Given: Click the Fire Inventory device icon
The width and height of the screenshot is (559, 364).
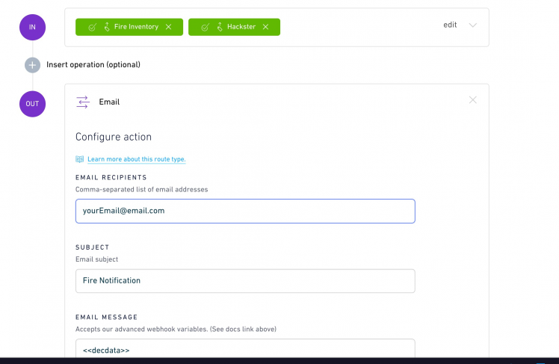Looking at the screenshot, I should [106, 27].
